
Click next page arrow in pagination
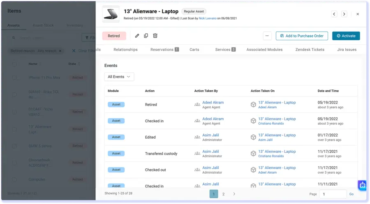(234, 194)
